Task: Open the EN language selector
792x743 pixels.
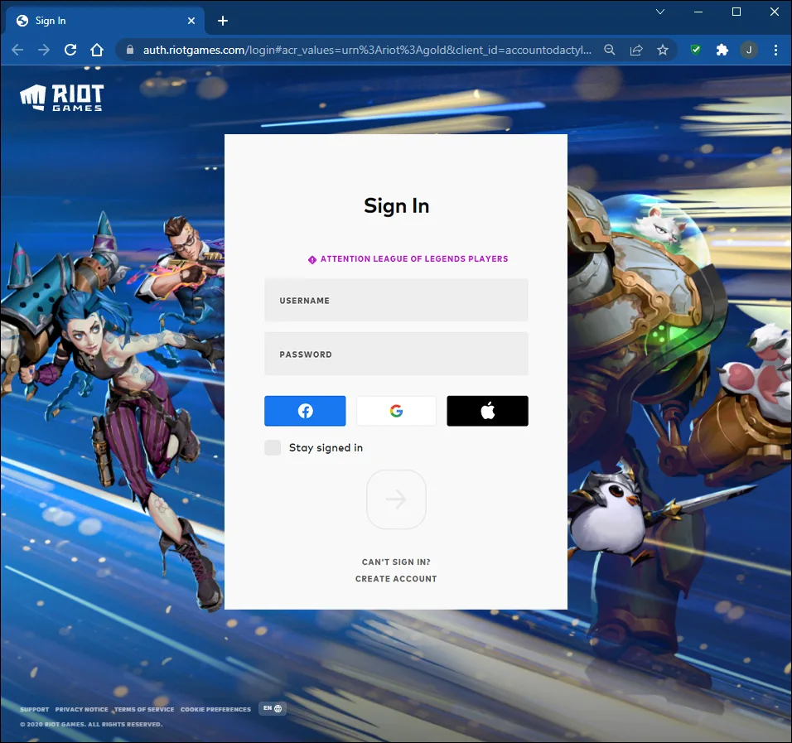Action: click(273, 708)
